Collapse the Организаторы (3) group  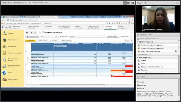point(138,42)
